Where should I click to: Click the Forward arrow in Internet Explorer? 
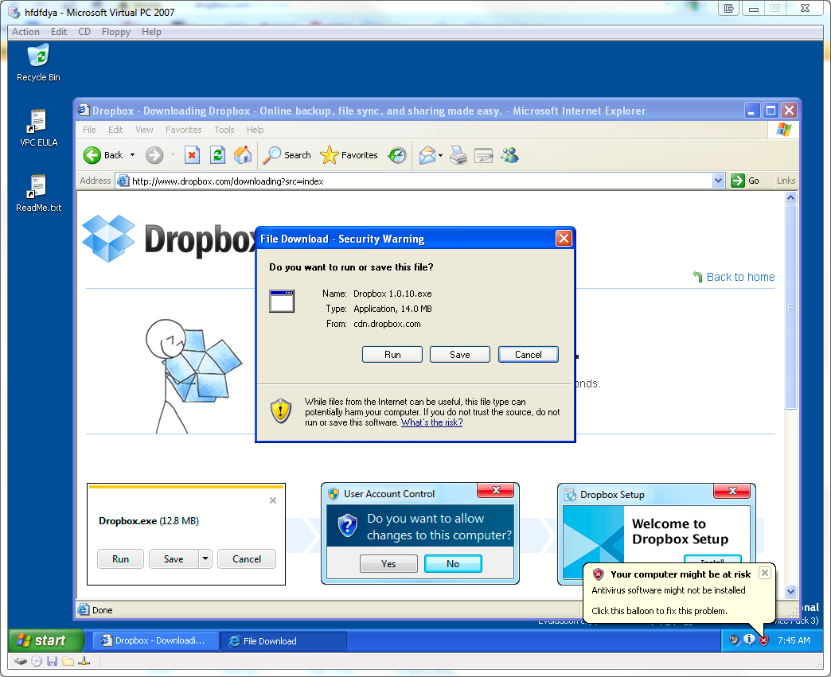[154, 155]
